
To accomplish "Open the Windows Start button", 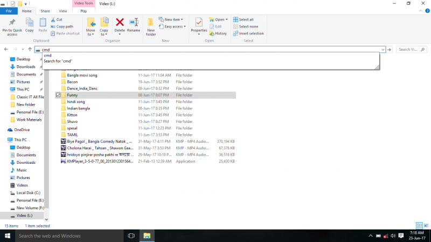I will coord(8,236).
